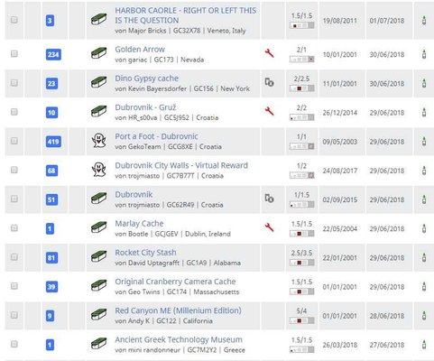Select the checkbox in Red Canyon ME row
434x361 pixels.
coord(14,315)
